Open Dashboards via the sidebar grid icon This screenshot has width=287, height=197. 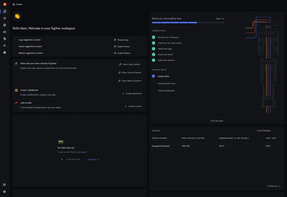(x=5, y=25)
